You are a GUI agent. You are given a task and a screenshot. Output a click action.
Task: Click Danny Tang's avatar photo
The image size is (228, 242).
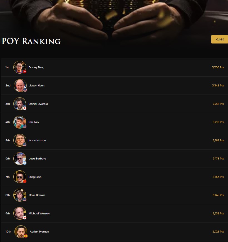point(20,67)
